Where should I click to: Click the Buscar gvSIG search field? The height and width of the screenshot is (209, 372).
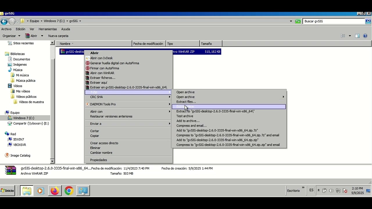click(334, 21)
